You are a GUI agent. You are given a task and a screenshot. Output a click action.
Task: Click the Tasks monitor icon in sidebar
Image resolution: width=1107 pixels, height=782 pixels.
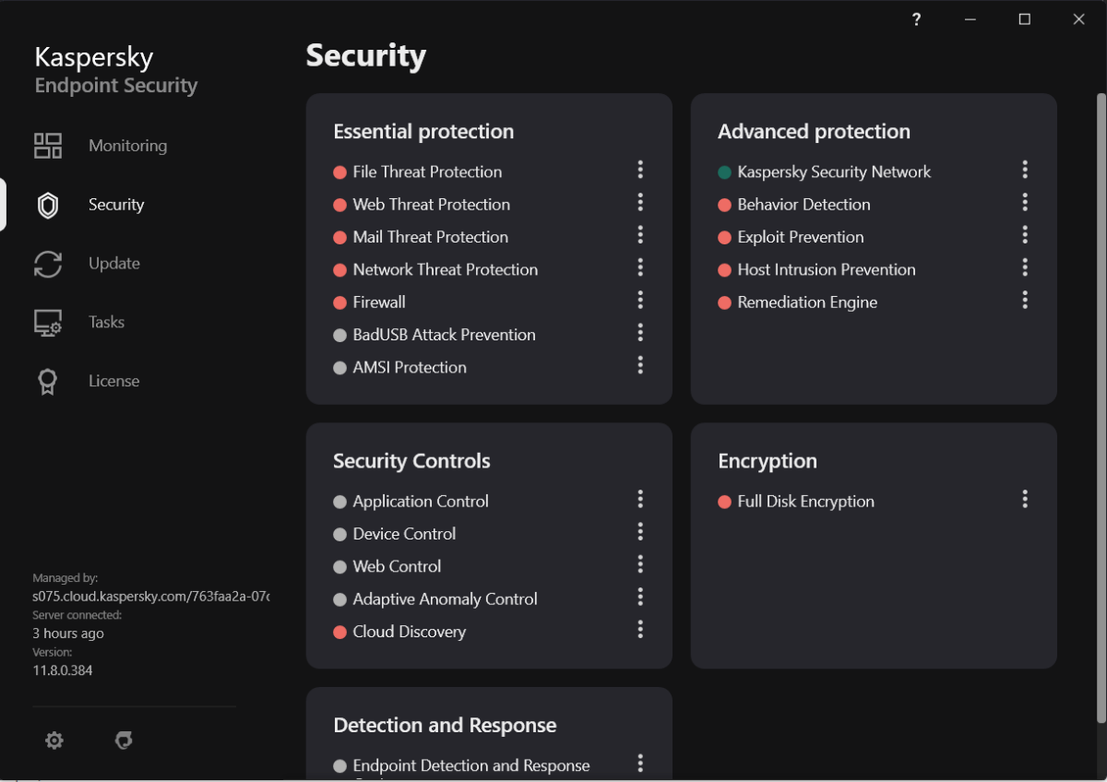click(48, 323)
